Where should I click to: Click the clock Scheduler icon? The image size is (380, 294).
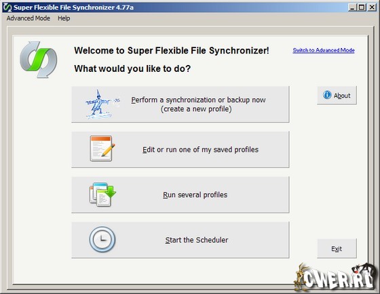[102, 239]
